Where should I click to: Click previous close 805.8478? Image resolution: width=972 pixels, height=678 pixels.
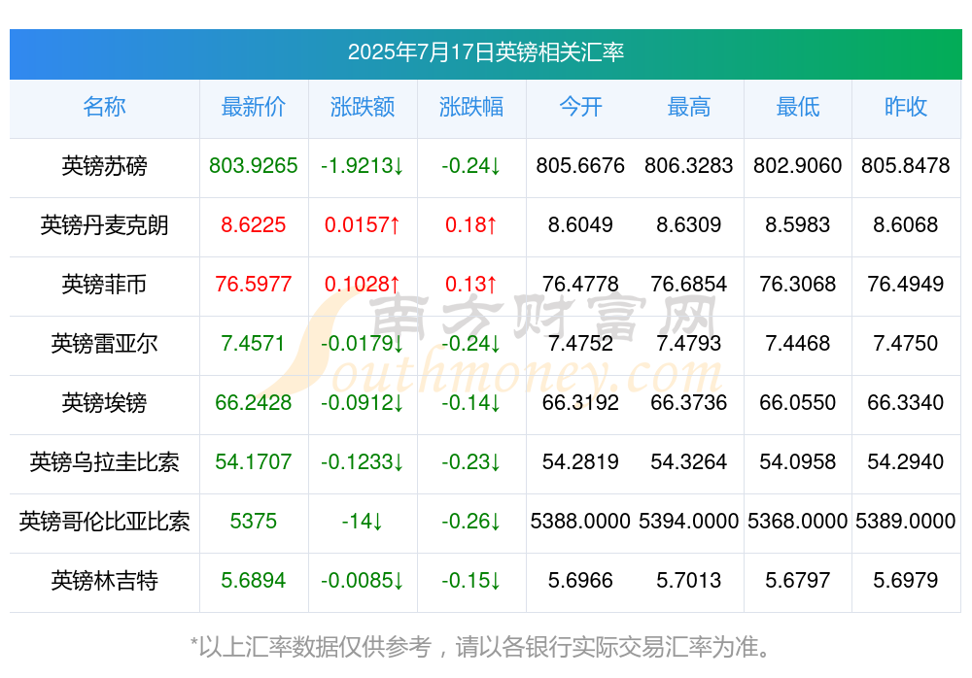tap(906, 165)
